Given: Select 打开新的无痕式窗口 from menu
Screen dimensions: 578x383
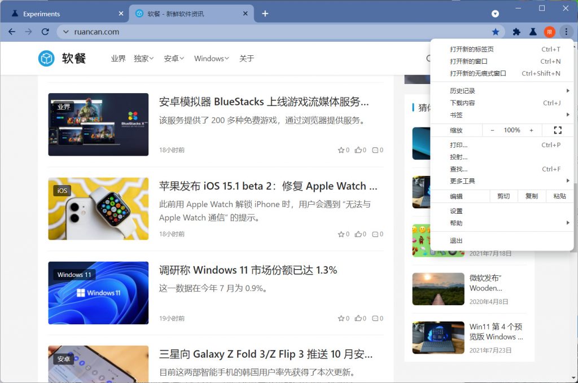Looking at the screenshot, I should pyautogui.click(x=478, y=73).
